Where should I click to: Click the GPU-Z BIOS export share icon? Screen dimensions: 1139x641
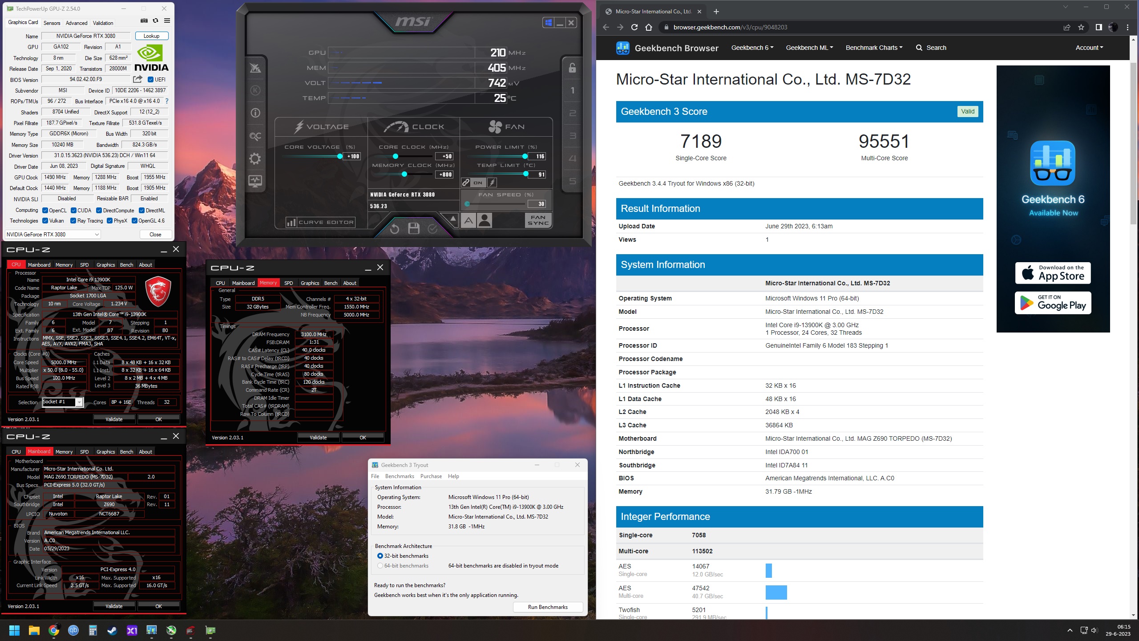(x=137, y=79)
